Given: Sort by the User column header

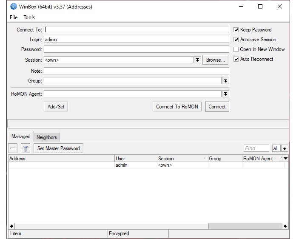Looking at the screenshot, I should coord(136,159).
